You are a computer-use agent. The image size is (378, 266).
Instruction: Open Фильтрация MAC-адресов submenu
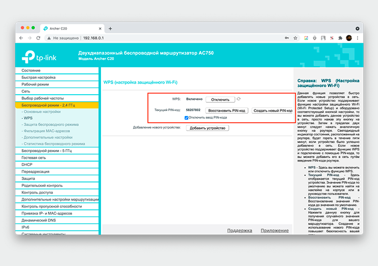(x=46, y=131)
